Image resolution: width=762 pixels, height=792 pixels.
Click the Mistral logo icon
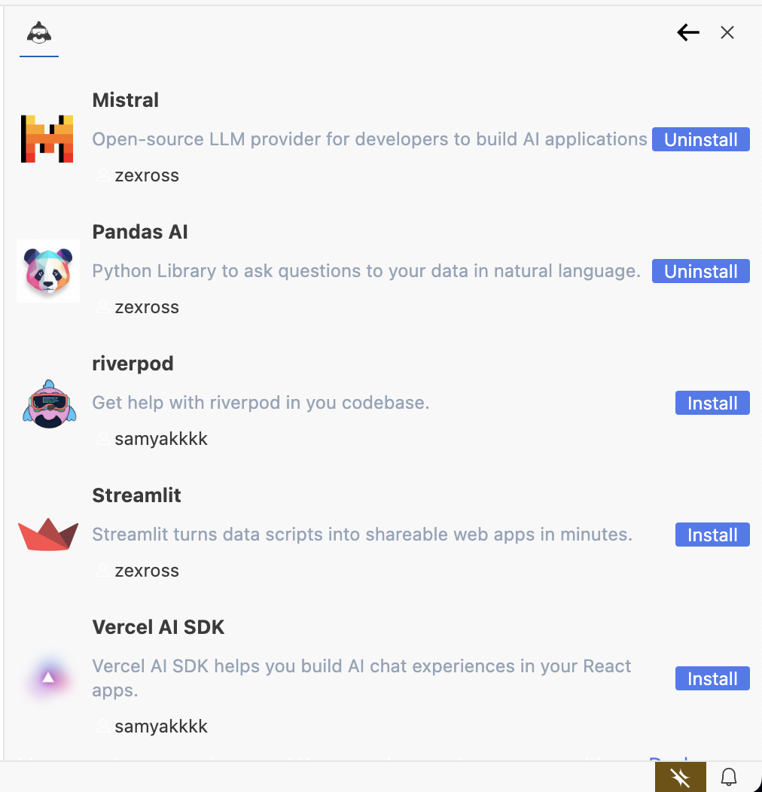pos(48,139)
